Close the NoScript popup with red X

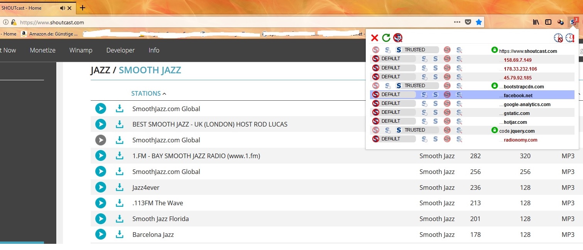[x=374, y=38]
